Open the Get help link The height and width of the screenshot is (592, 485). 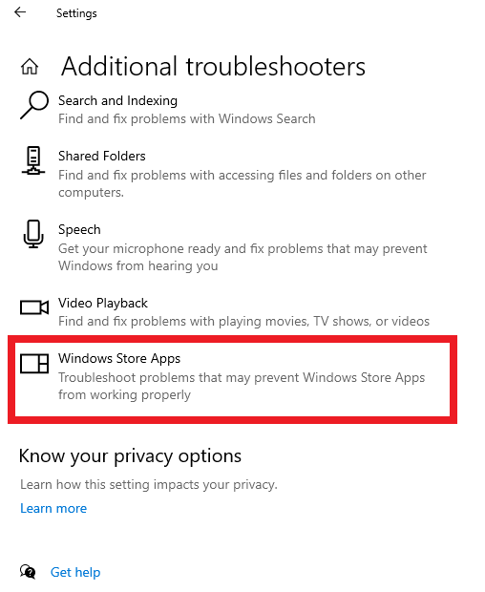point(75,572)
